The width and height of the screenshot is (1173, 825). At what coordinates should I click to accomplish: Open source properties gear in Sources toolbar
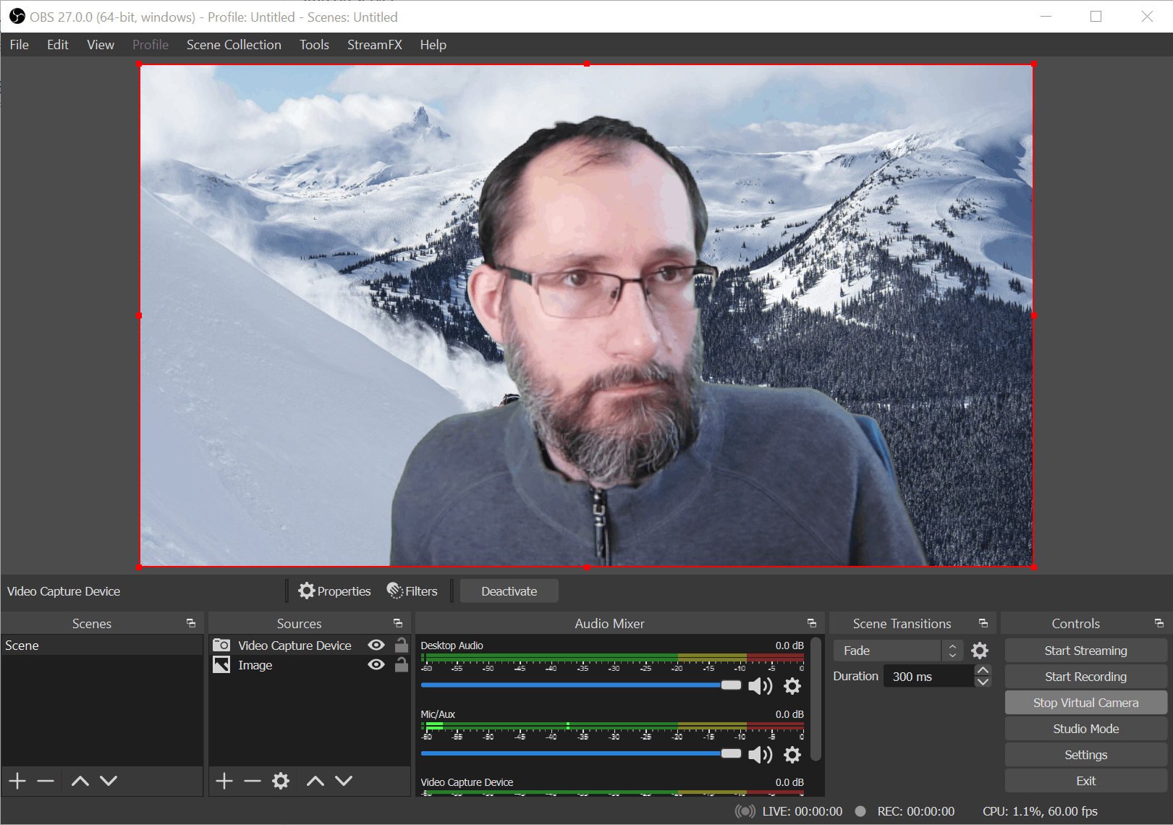coord(281,781)
